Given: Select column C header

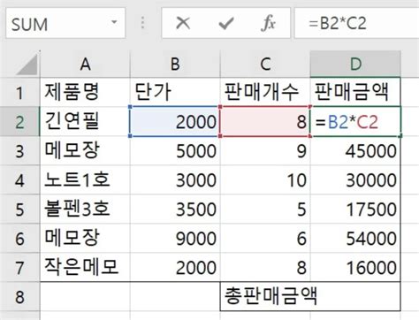Looking at the screenshot, I should 265,64.
